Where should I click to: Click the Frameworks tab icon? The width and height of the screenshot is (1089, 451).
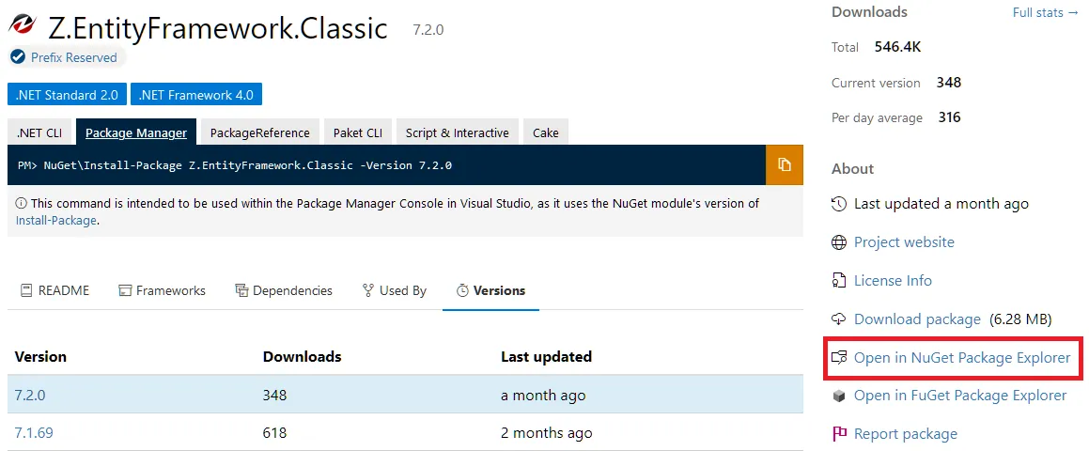click(x=125, y=290)
